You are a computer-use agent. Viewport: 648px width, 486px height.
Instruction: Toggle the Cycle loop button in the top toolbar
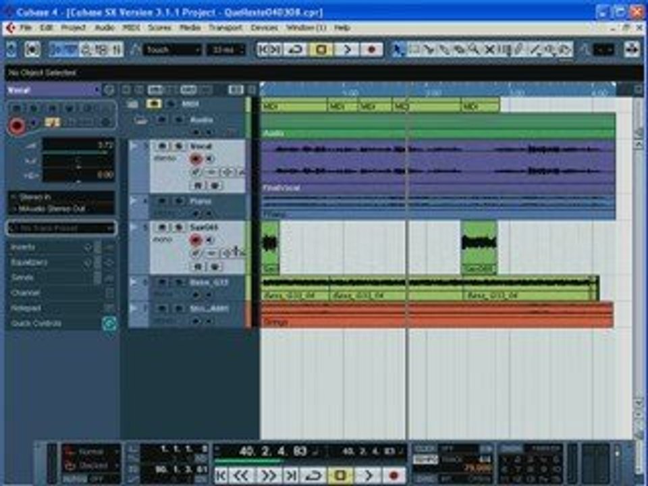coord(296,50)
